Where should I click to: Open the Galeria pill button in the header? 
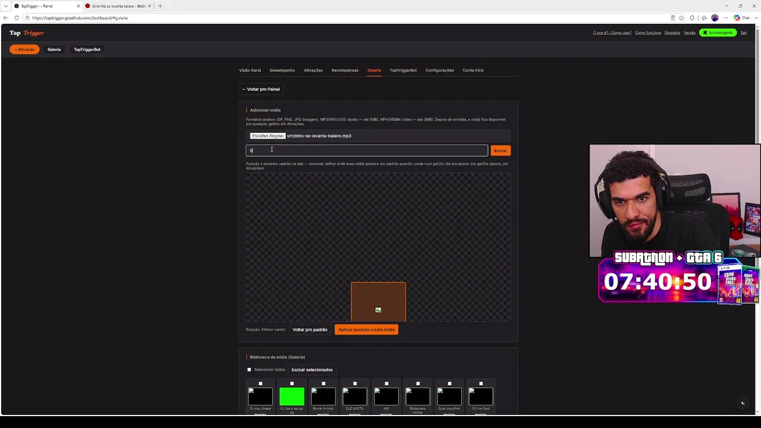[x=54, y=49]
